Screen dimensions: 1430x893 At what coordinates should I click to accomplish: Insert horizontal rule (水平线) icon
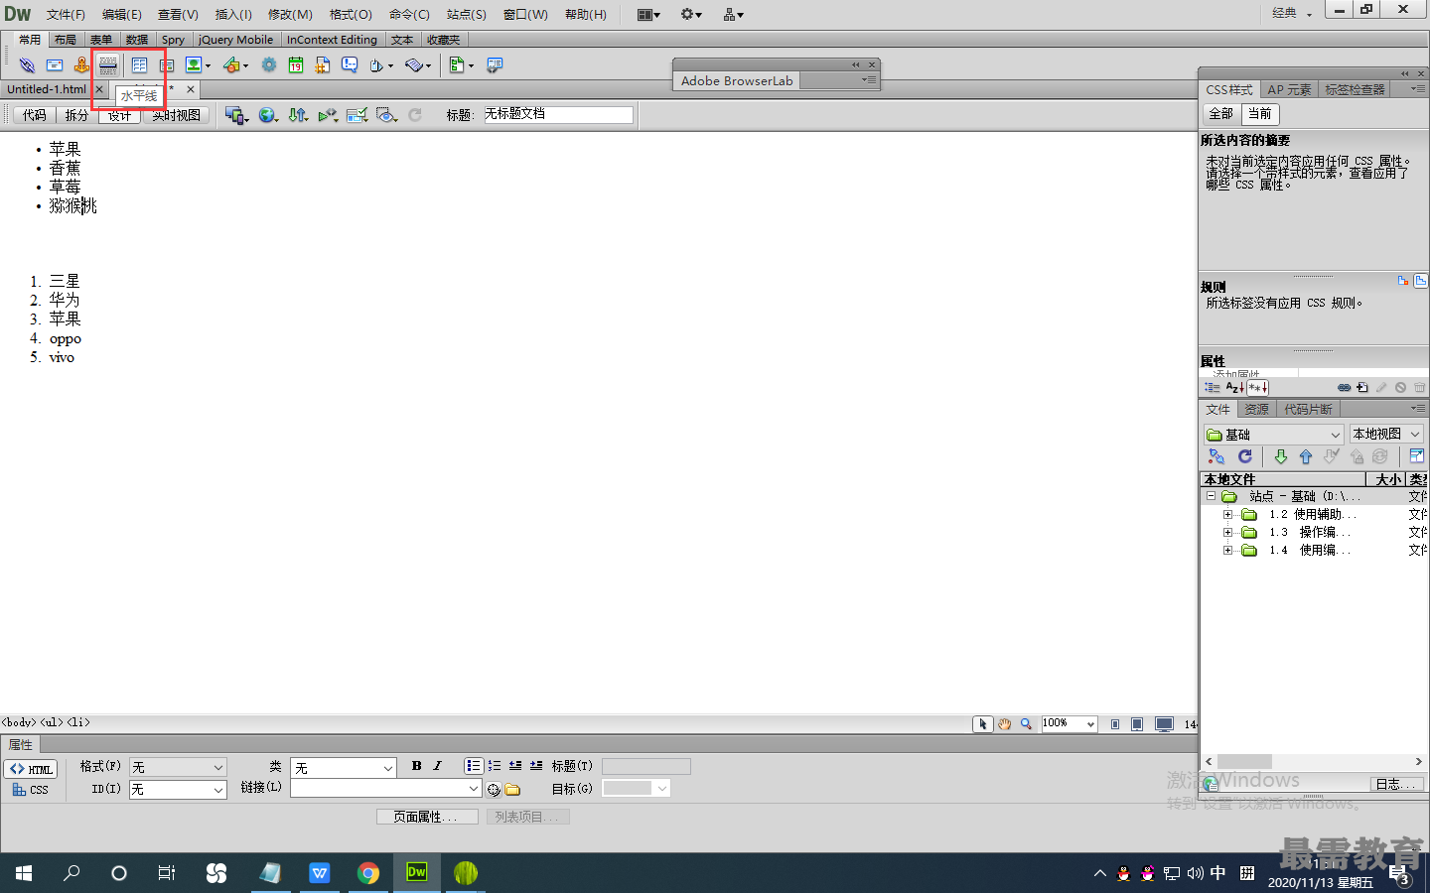pos(108,65)
